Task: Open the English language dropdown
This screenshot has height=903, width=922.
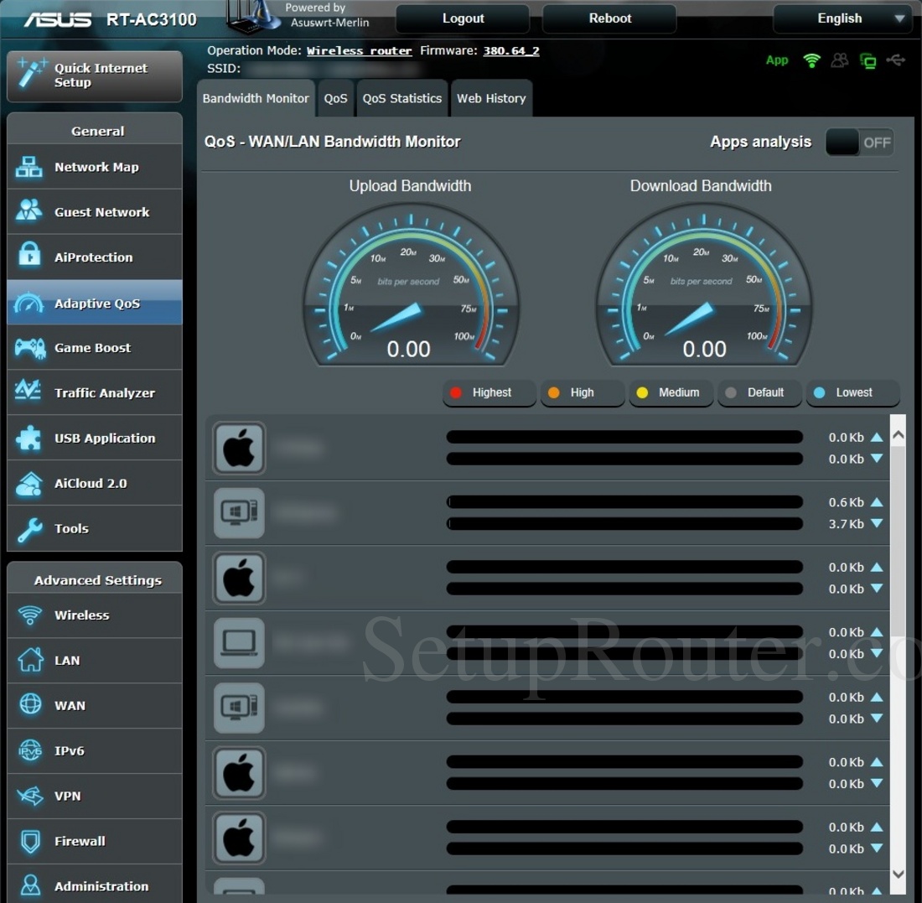Action: coord(842,18)
